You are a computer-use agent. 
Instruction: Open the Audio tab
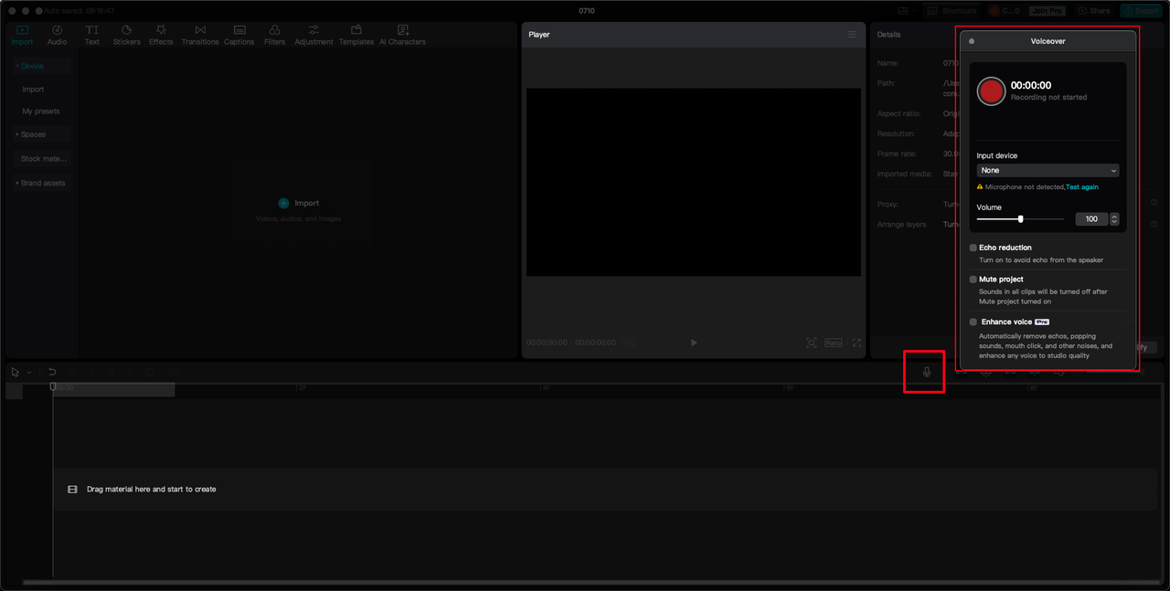point(57,36)
